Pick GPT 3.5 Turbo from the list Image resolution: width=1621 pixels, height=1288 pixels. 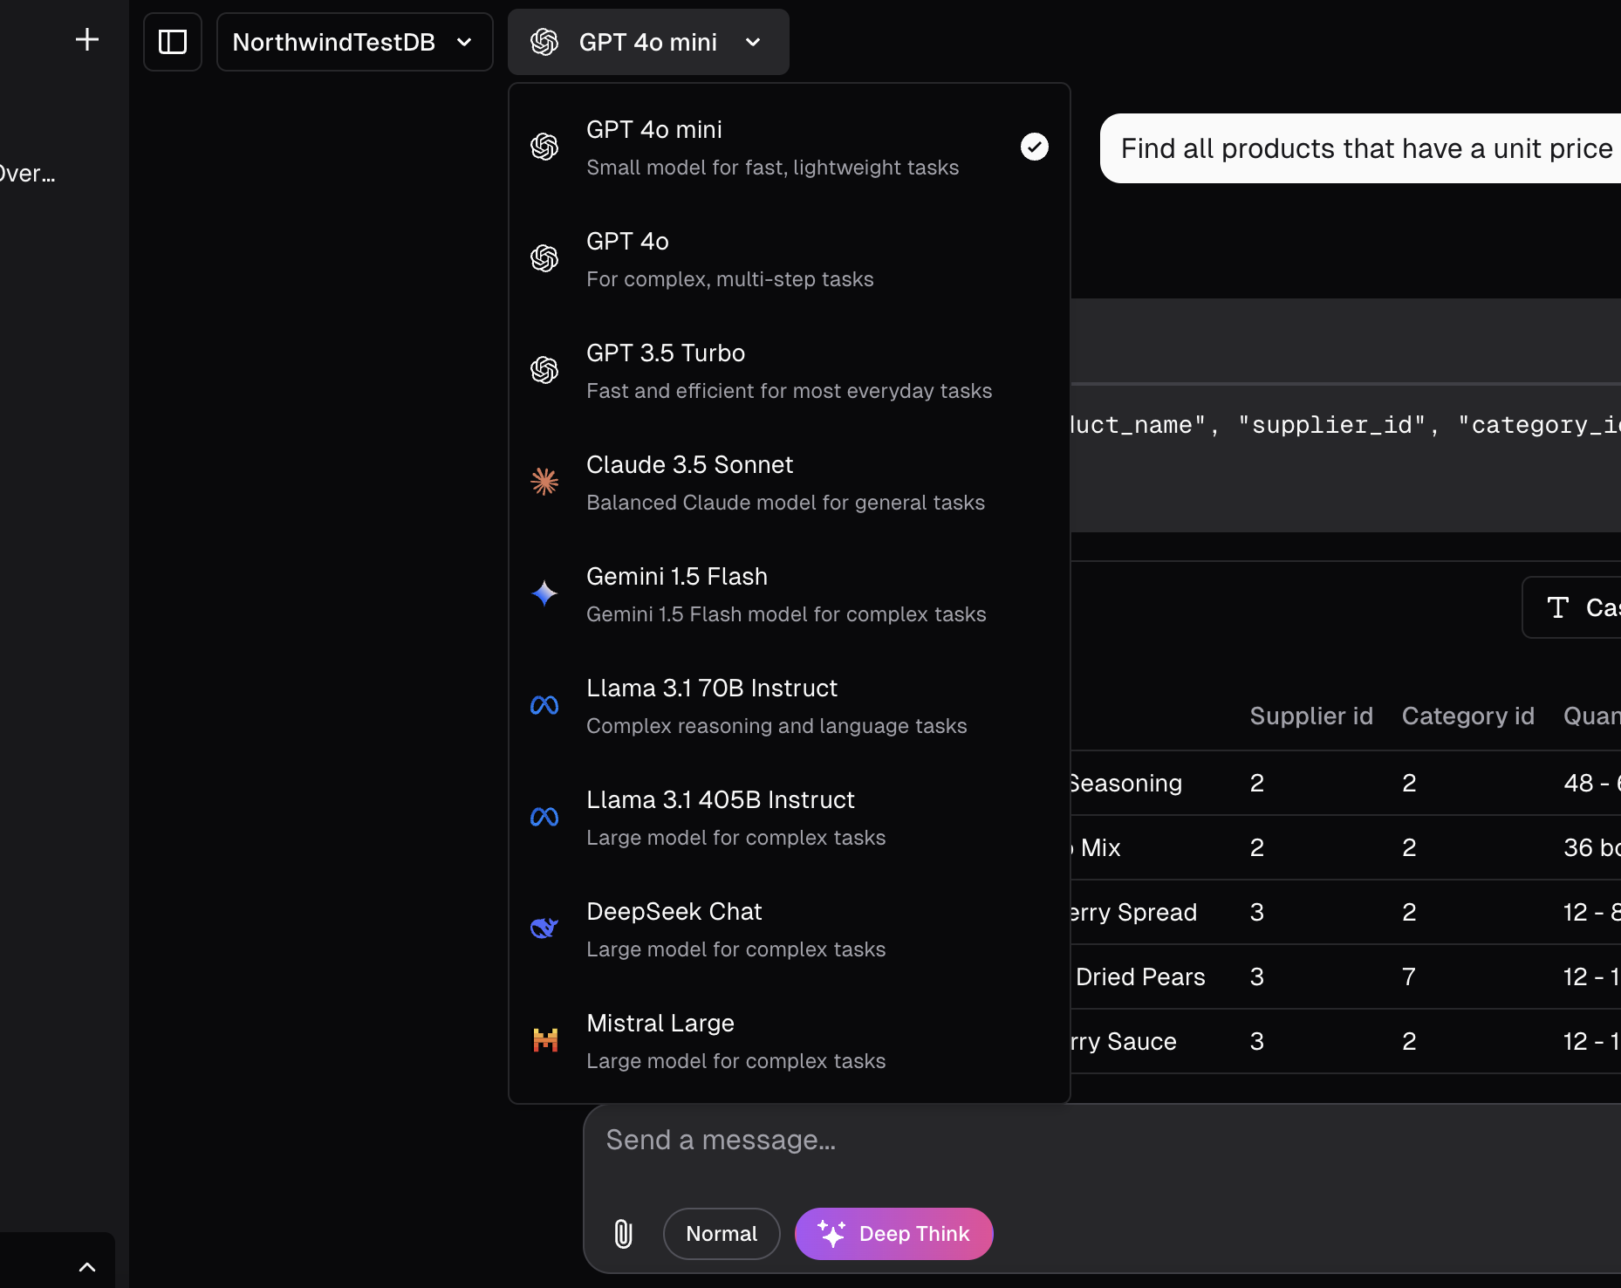click(789, 371)
